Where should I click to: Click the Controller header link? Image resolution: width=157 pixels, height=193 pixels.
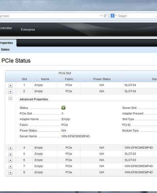pos(6,28)
